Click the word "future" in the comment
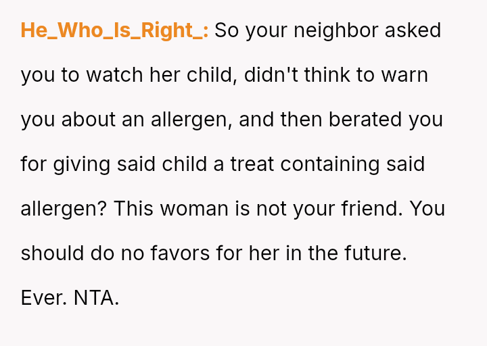The width and height of the screenshot is (487, 346). (377, 253)
